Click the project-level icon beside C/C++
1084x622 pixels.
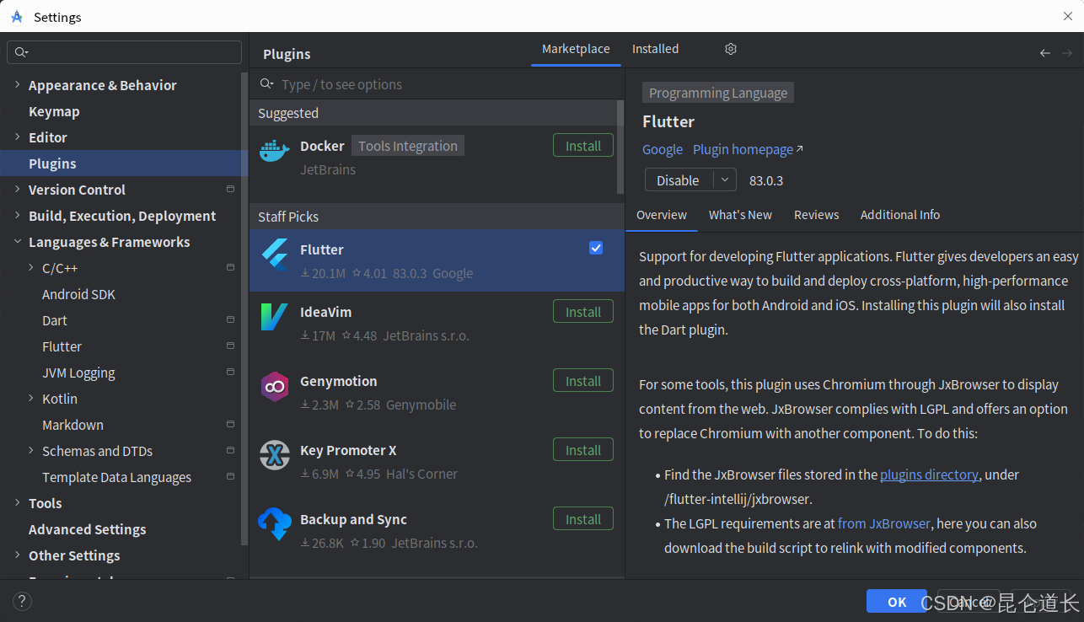(230, 268)
